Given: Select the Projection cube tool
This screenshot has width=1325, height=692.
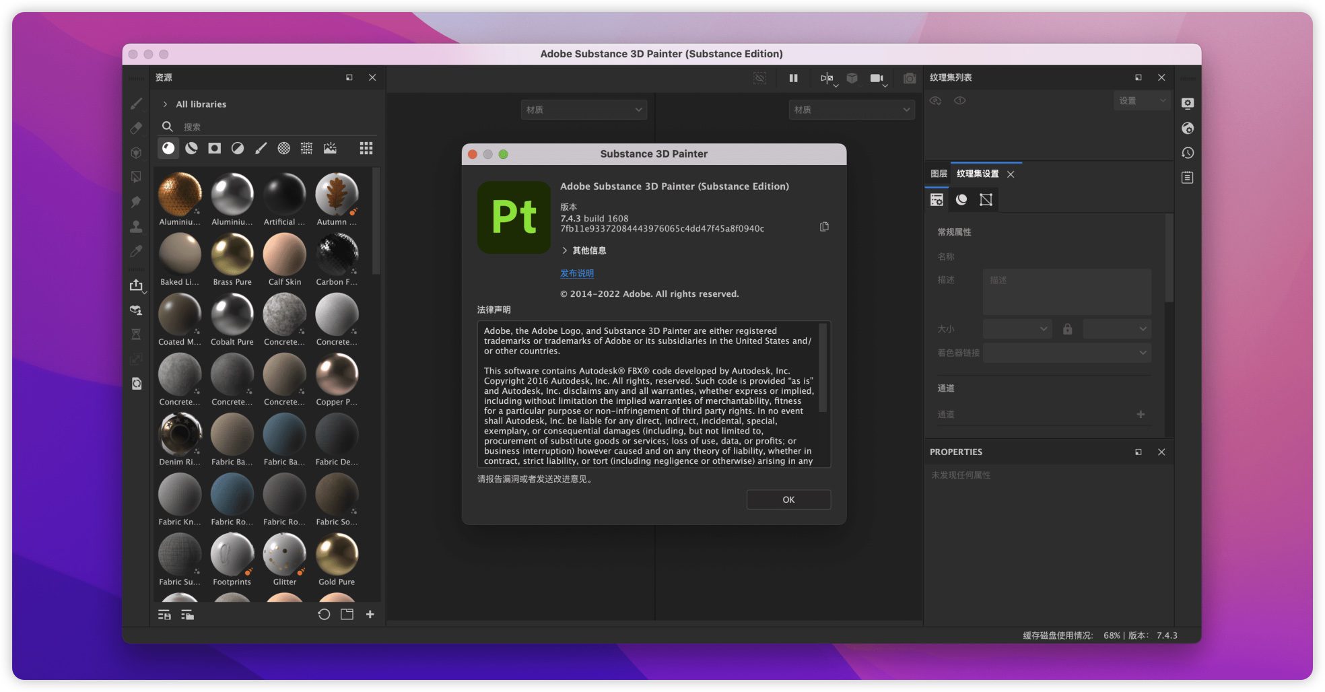Looking at the screenshot, I should (136, 153).
